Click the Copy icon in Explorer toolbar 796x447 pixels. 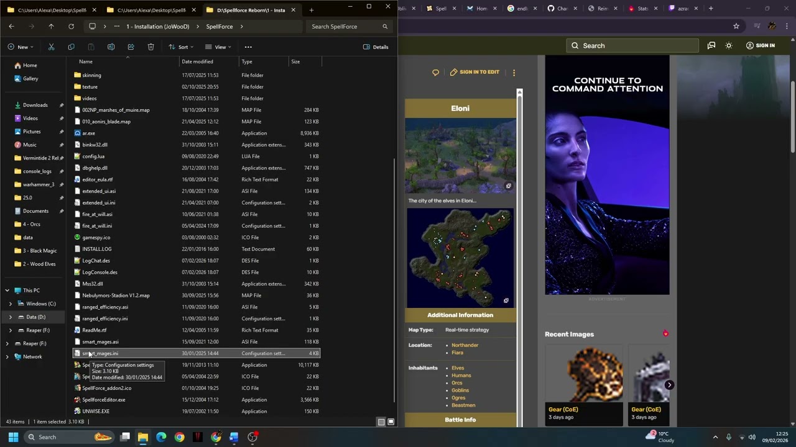tap(71, 47)
